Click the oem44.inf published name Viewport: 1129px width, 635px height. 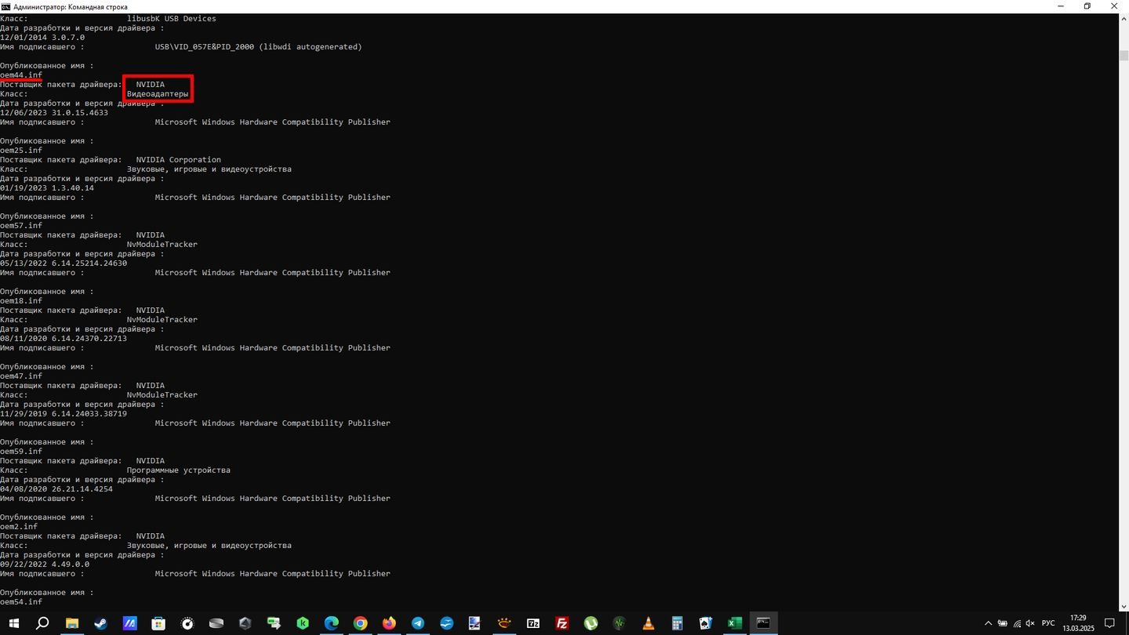tap(21, 75)
